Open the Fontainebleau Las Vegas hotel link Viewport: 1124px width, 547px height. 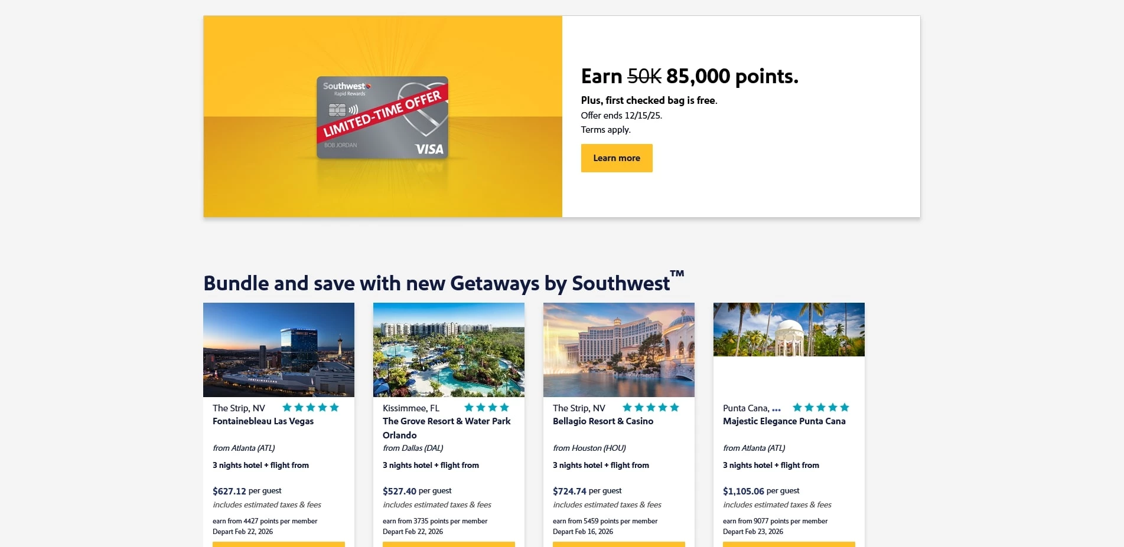pos(263,421)
